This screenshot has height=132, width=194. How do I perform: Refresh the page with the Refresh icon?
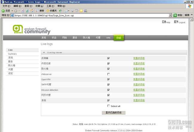tap(27, 11)
